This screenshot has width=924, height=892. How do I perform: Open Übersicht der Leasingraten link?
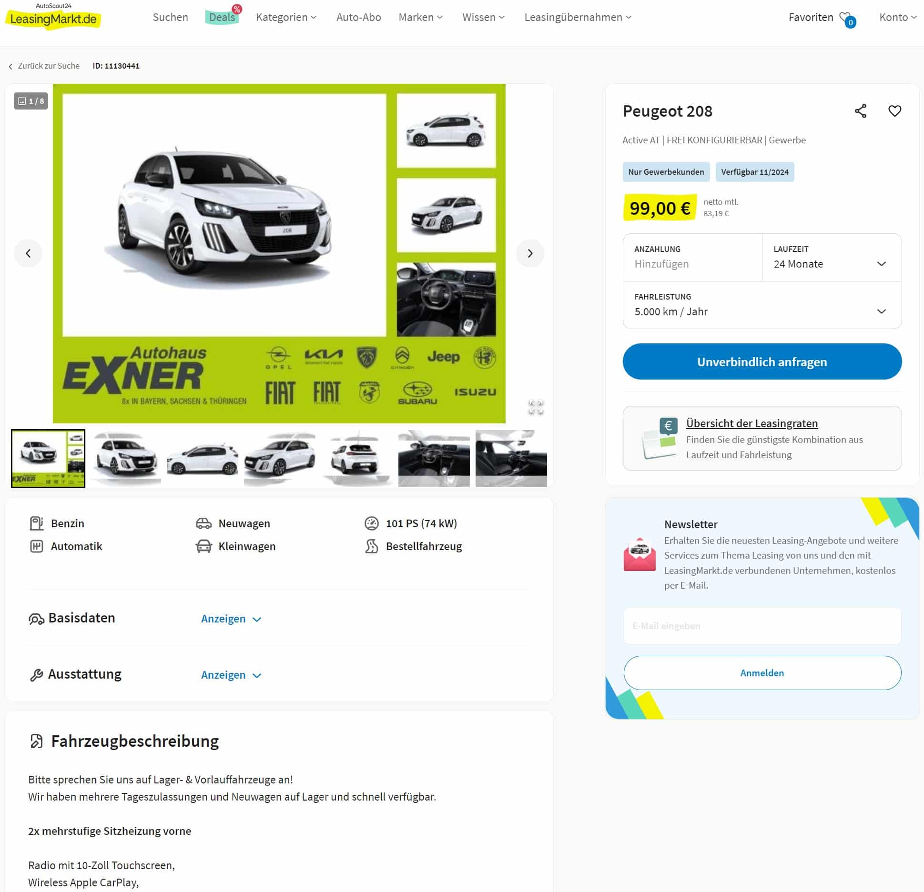click(x=751, y=423)
